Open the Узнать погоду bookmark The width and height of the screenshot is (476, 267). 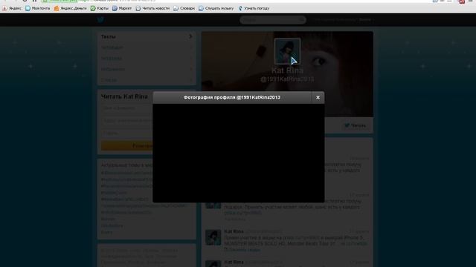[254, 8]
